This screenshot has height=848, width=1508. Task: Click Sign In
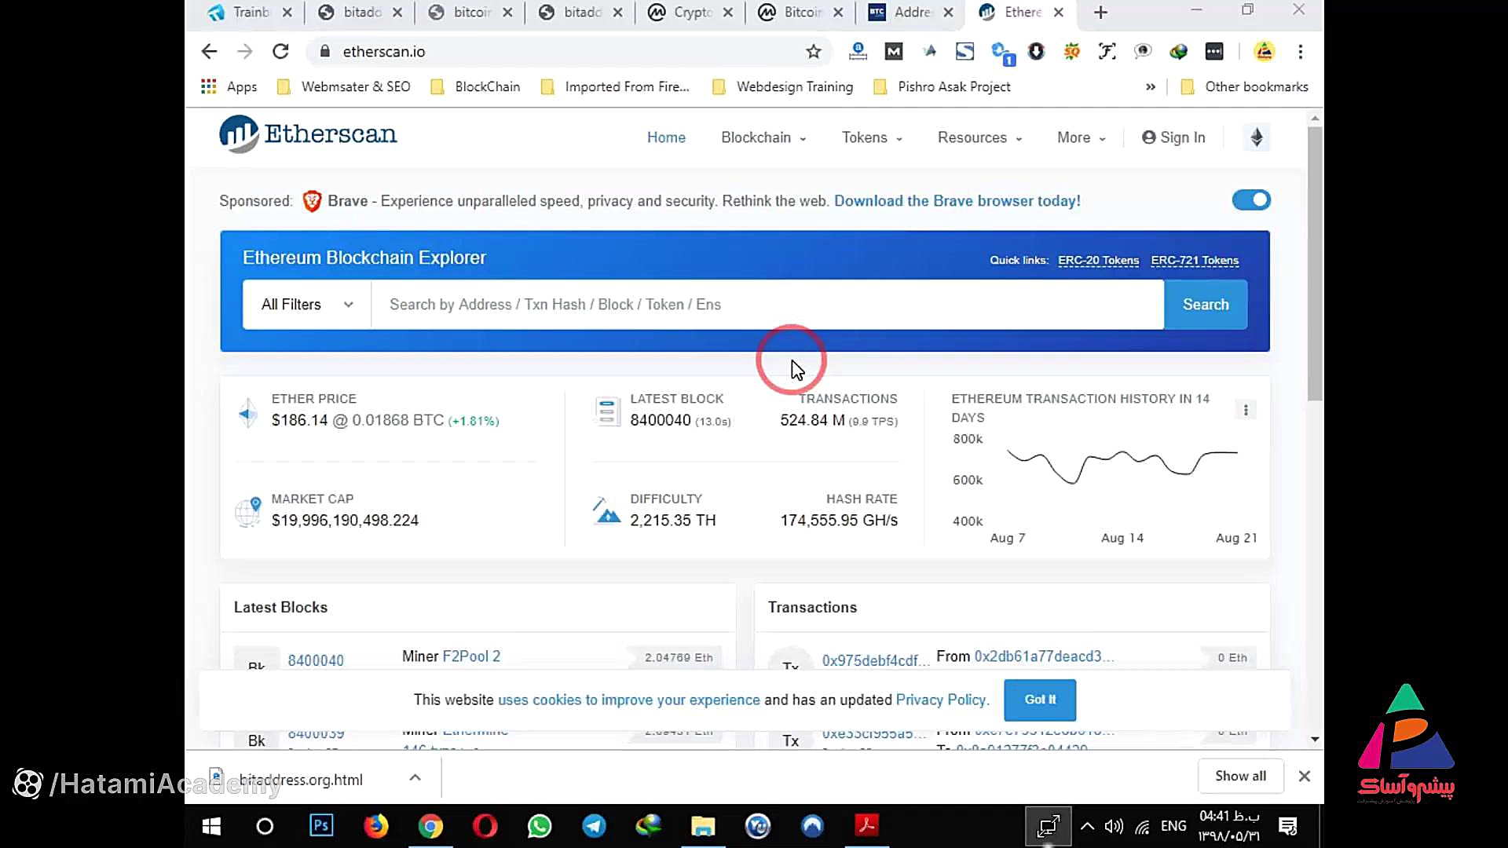pyautogui.click(x=1173, y=137)
